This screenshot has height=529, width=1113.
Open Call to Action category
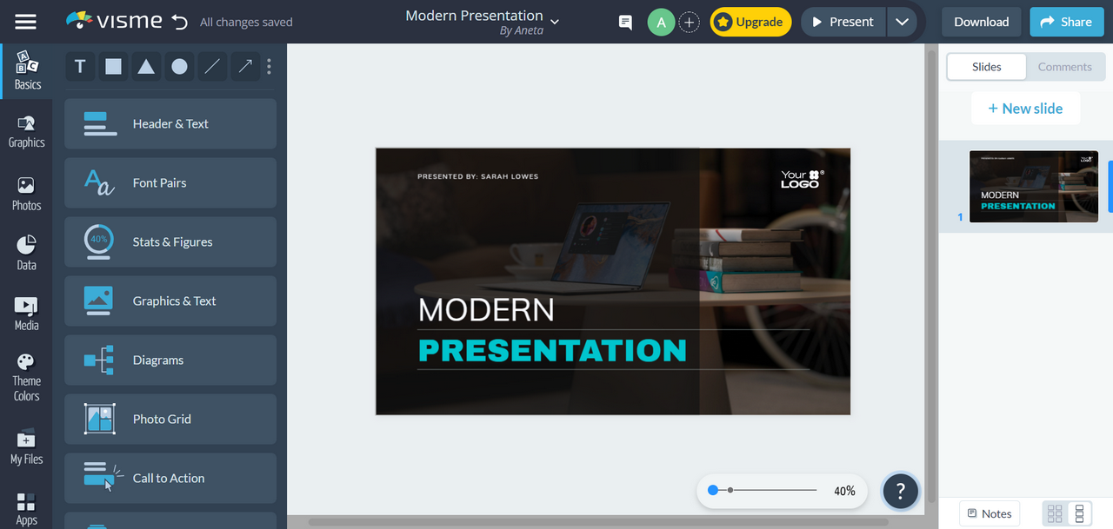pyautogui.click(x=170, y=478)
